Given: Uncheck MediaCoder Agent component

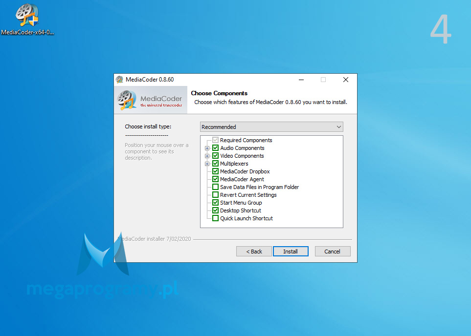Looking at the screenshot, I should pos(215,179).
